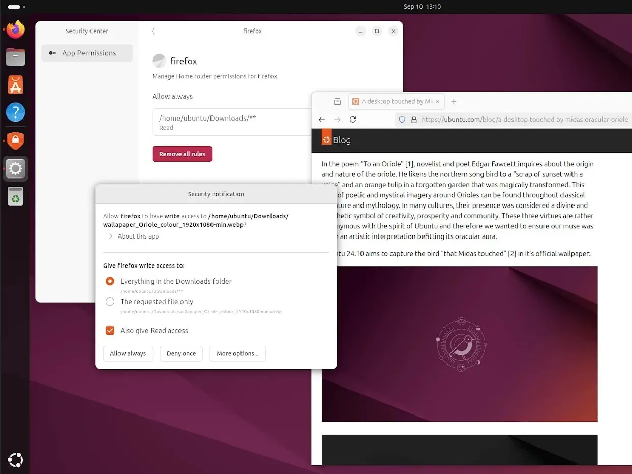Screen dimensions: 632x474
Task: Reload the Ubuntu blog page
Action: 353,119
